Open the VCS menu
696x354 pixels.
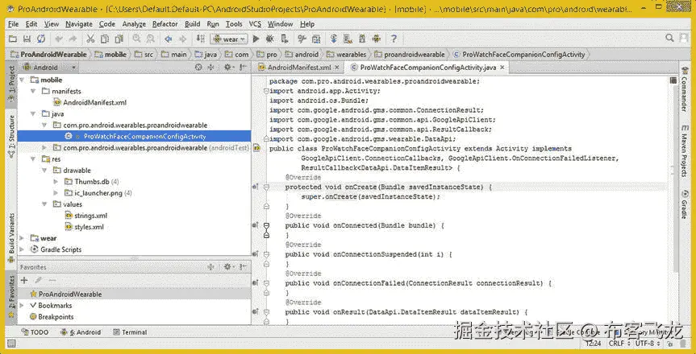[255, 24]
